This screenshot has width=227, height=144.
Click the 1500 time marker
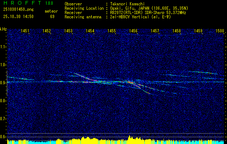click(220, 31)
